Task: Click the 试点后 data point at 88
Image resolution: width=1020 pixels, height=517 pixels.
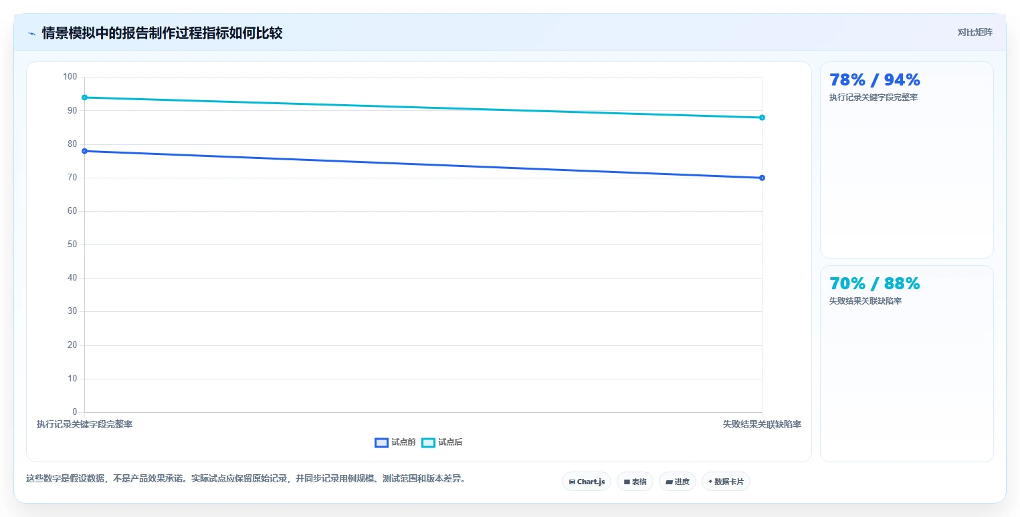Action: click(762, 118)
